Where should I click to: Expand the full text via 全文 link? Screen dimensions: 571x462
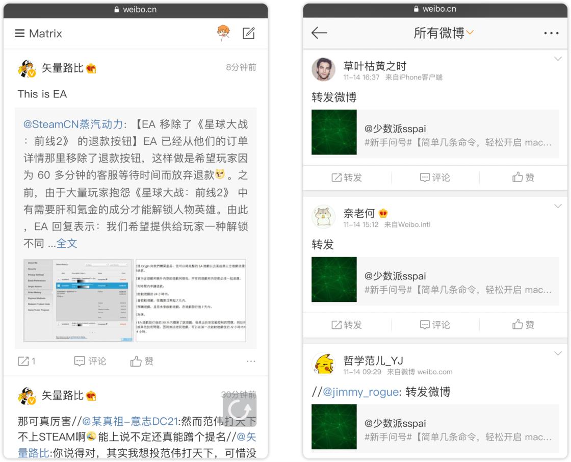(x=67, y=243)
